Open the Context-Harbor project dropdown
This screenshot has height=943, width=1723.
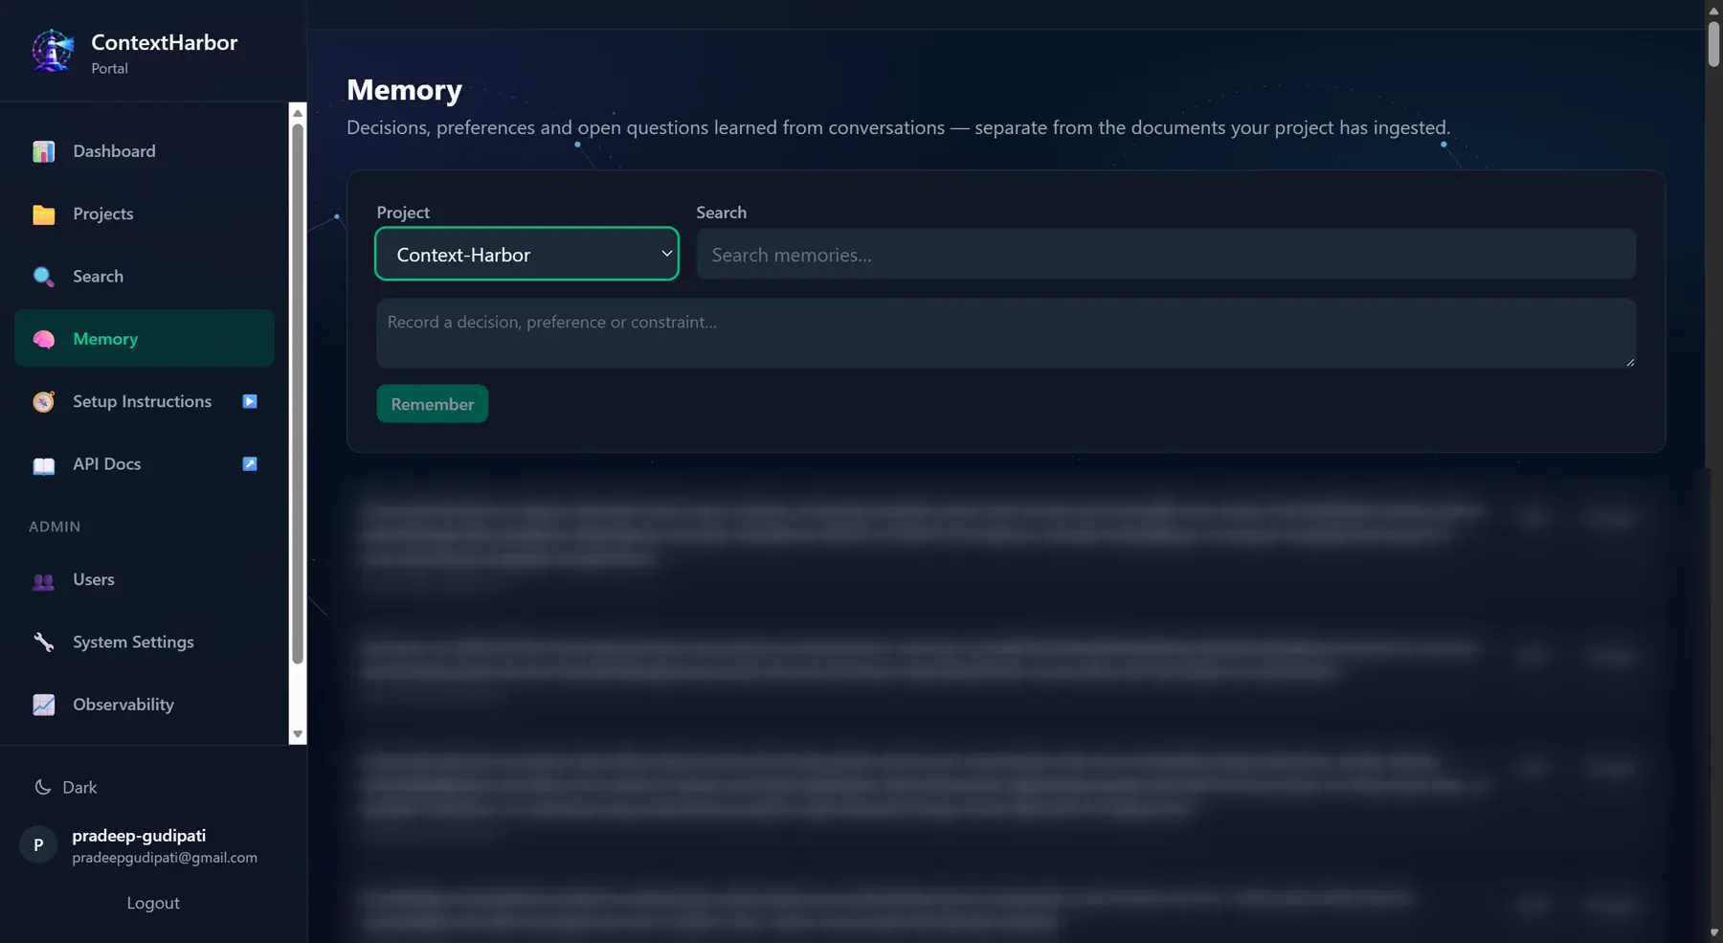click(x=526, y=254)
